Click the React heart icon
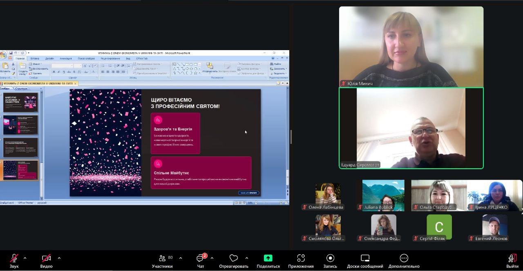This screenshot has width=523, height=271. pos(234,258)
